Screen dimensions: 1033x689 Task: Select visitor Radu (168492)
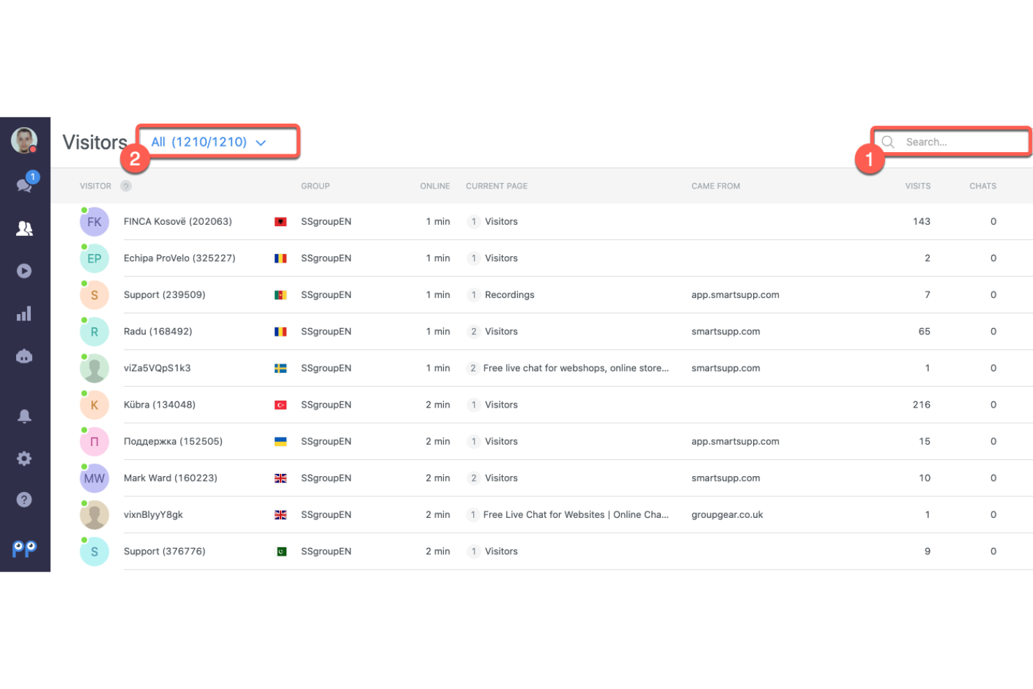pyautogui.click(x=158, y=332)
